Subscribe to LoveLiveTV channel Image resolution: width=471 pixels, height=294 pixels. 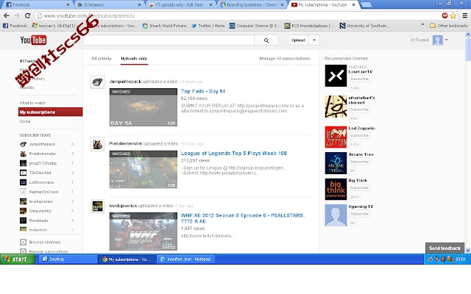point(359,79)
